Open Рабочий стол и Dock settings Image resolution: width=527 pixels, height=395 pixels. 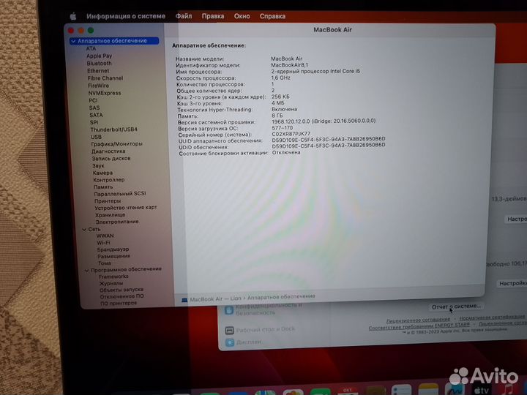pos(260,330)
